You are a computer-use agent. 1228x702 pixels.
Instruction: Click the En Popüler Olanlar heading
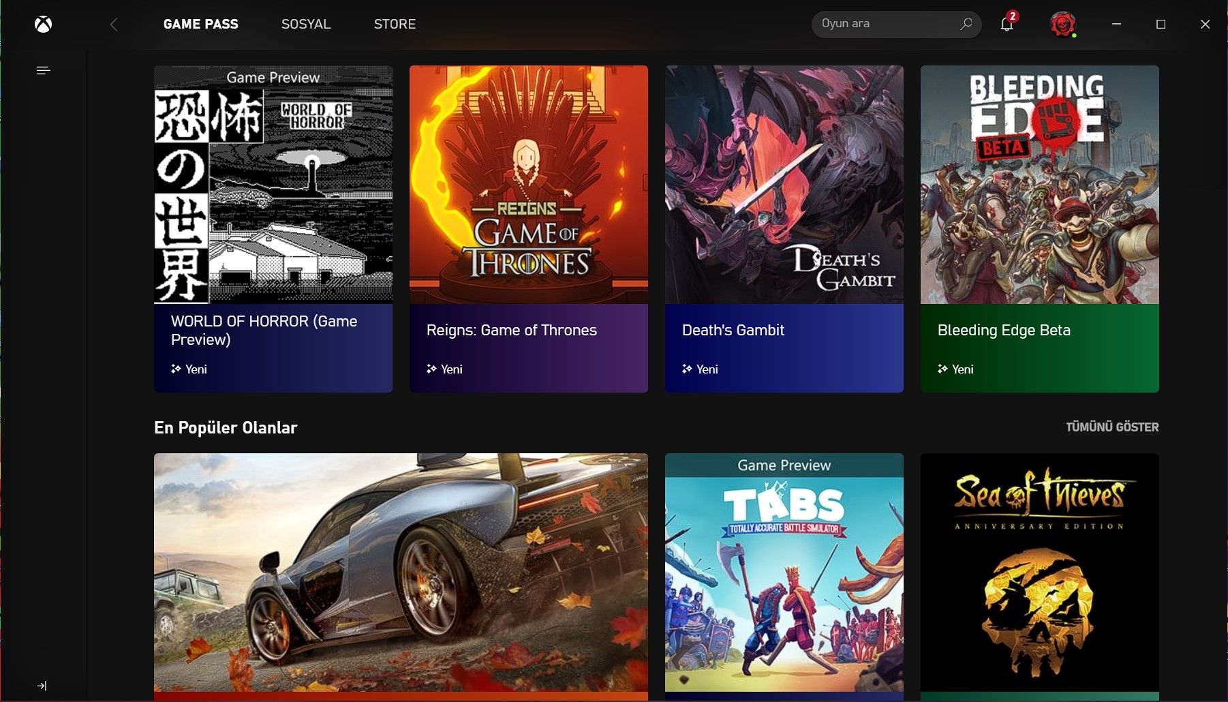[x=226, y=428]
